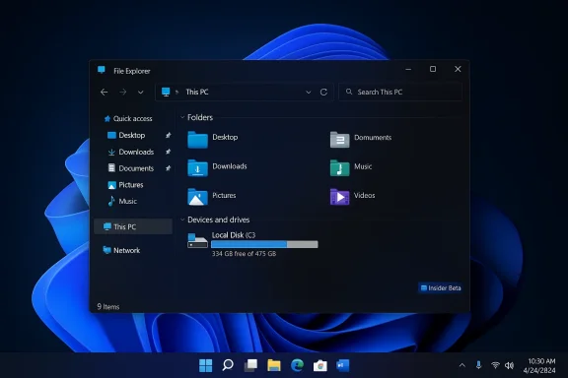This screenshot has height=378, width=568.
Task: Select This PC in the sidebar
Action: pos(133,226)
